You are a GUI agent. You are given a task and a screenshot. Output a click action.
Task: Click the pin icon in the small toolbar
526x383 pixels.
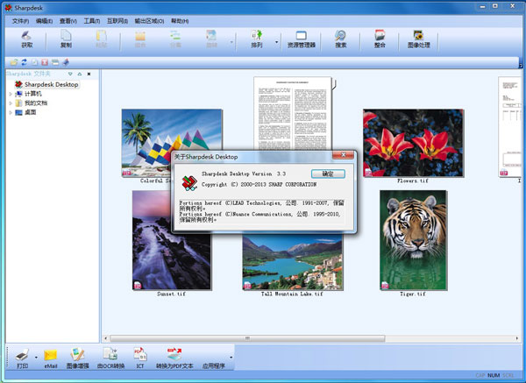[x=66, y=62]
